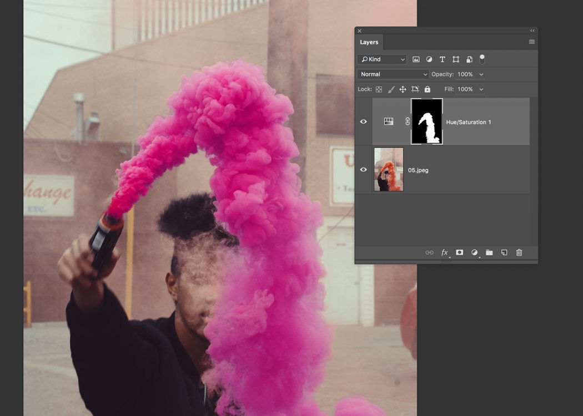Lock image pixels with the brush icon

[x=391, y=89]
